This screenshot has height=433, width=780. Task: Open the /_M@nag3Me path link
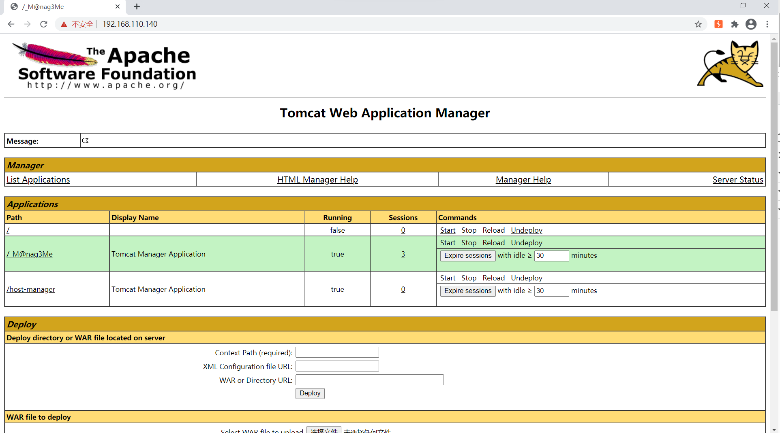(x=30, y=254)
